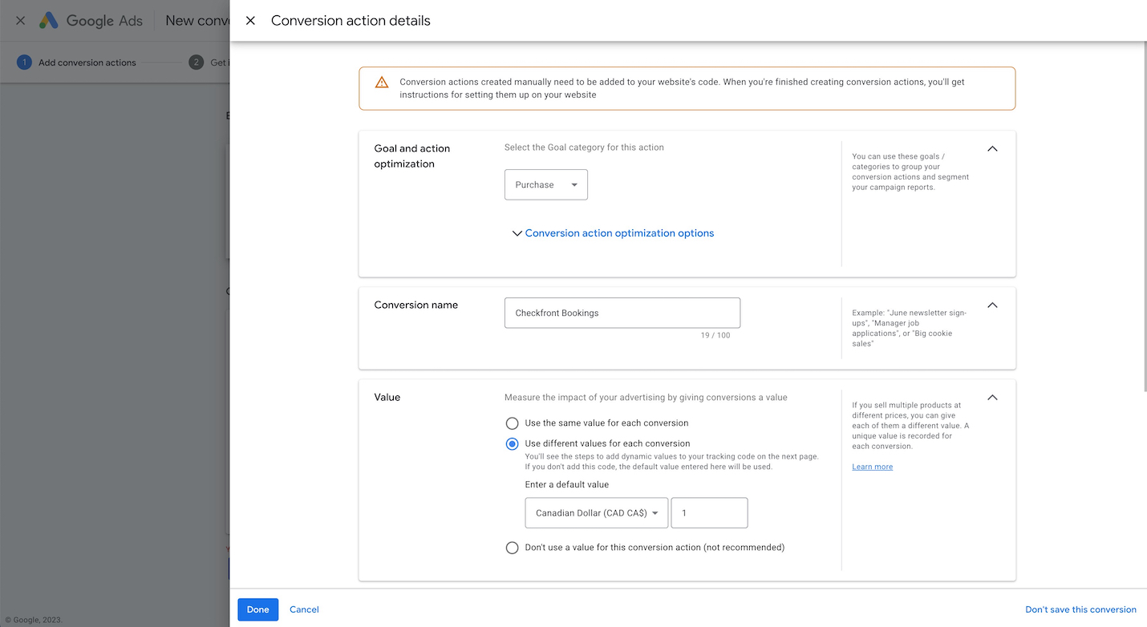Click the Done button
Screen dimensions: 1147x627
click(x=258, y=609)
